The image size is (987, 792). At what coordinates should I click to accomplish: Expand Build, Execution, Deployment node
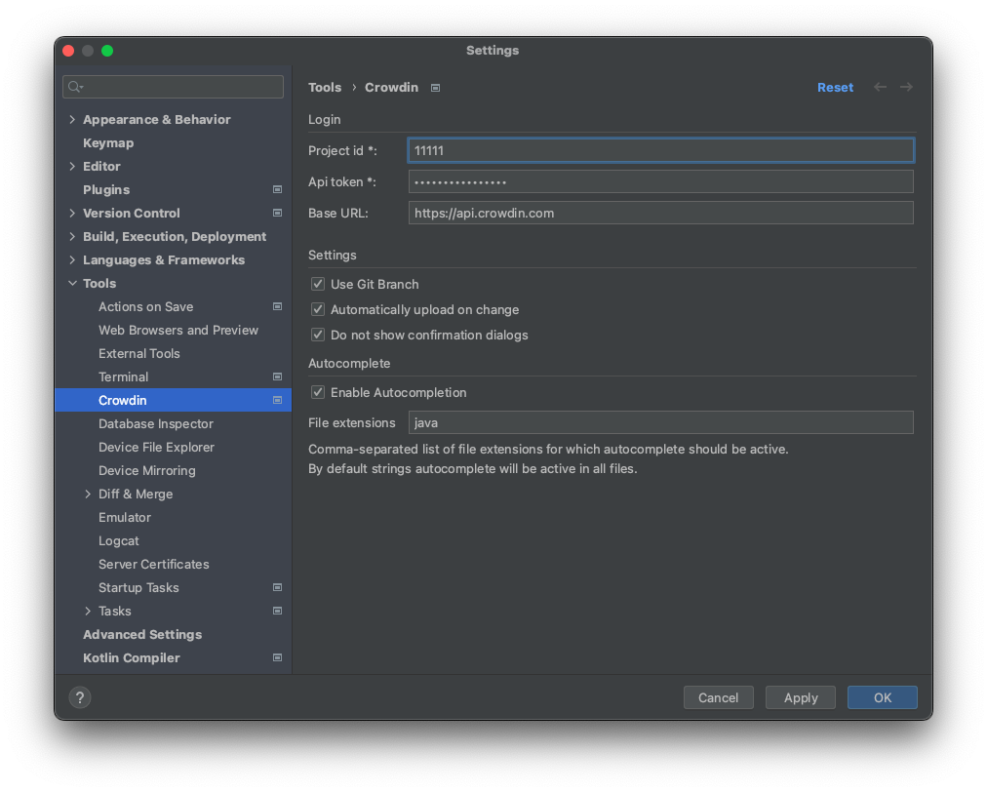(x=72, y=237)
